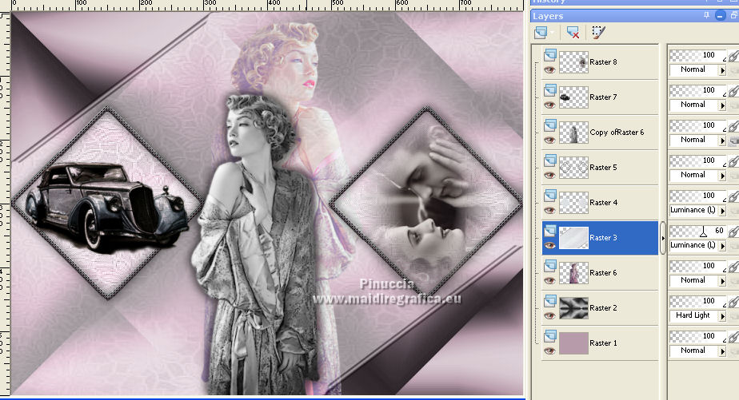The width and height of the screenshot is (739, 400).
Task: Select the Raster 2 layer thumbnail
Action: click(x=573, y=308)
